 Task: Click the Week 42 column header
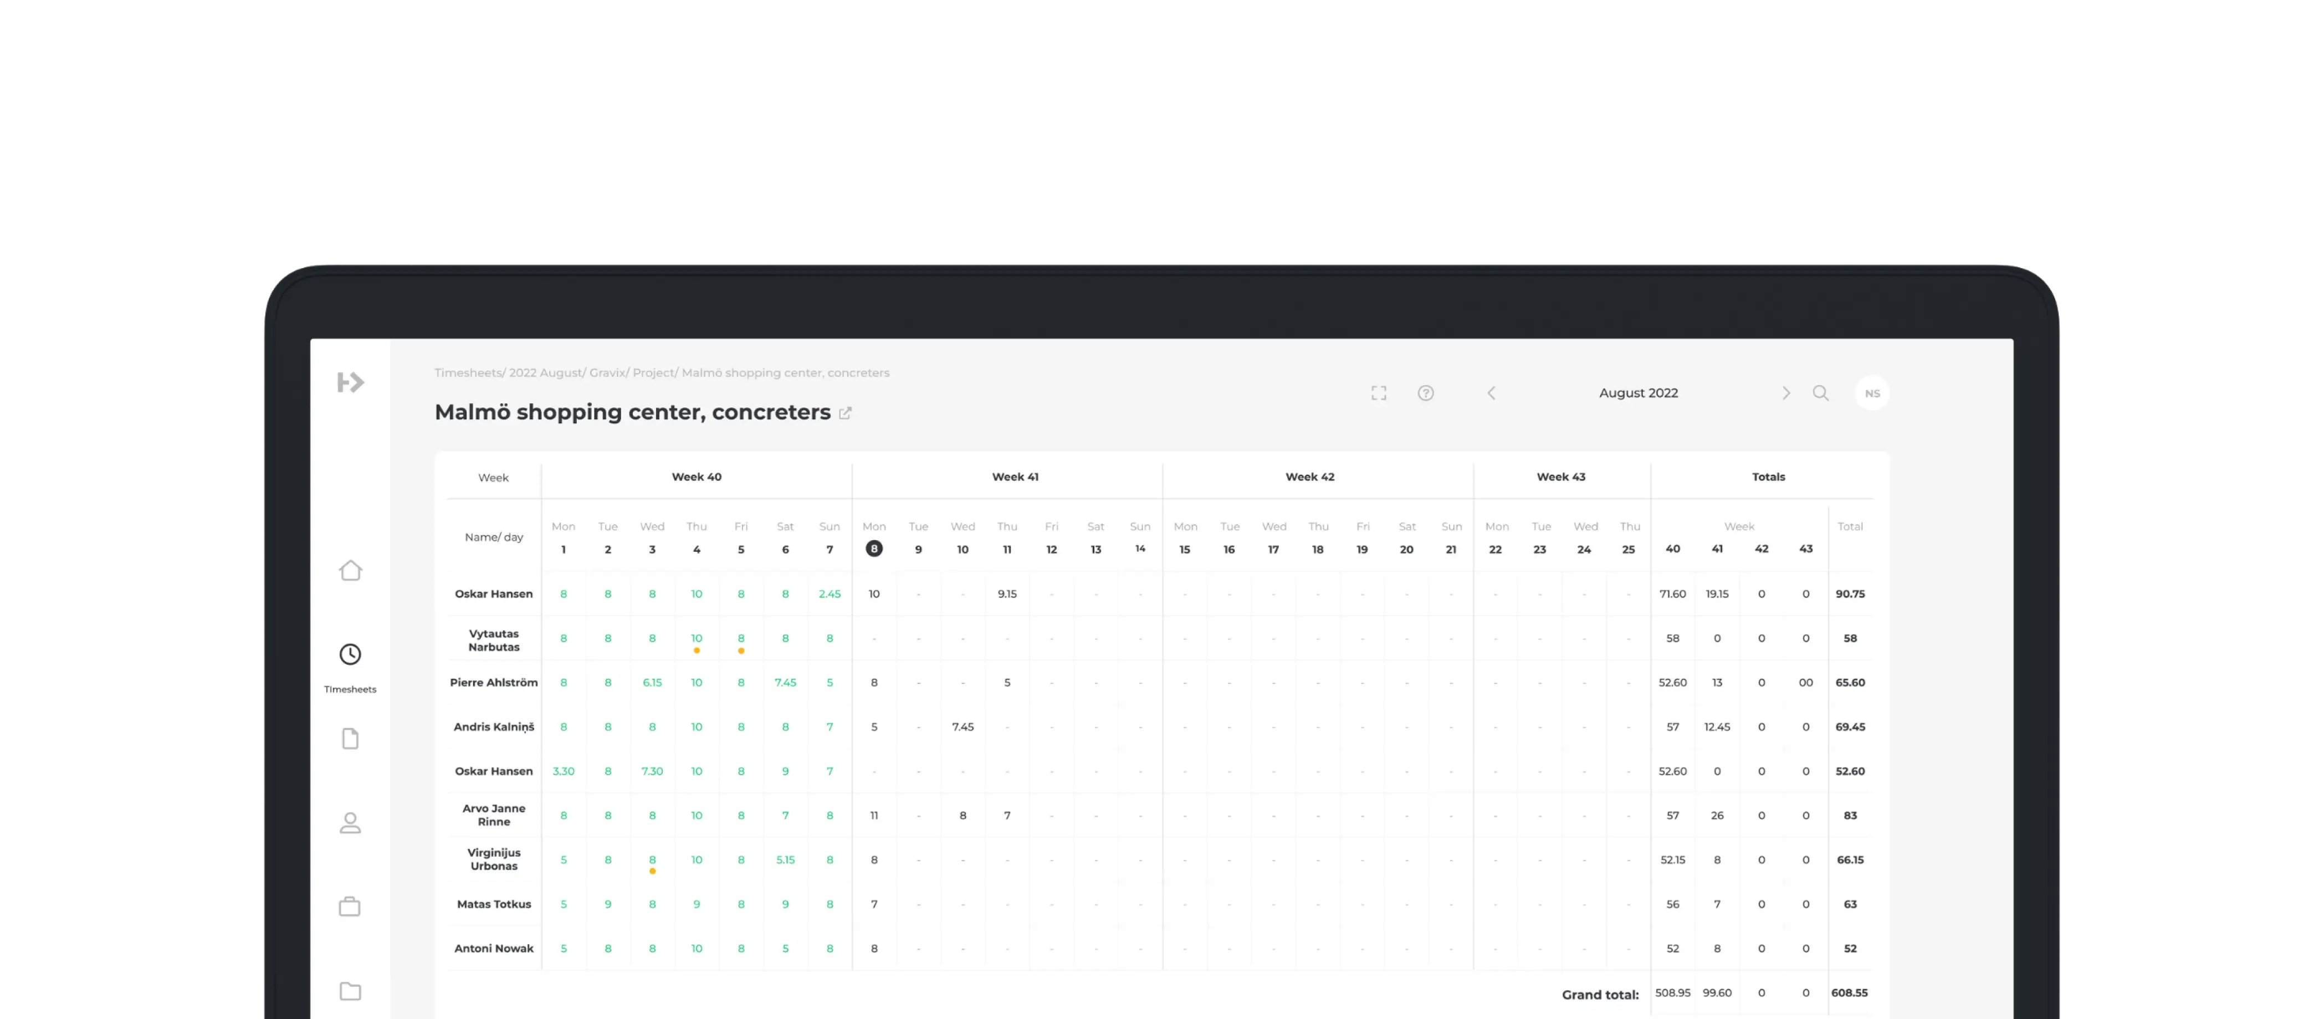(x=1309, y=476)
